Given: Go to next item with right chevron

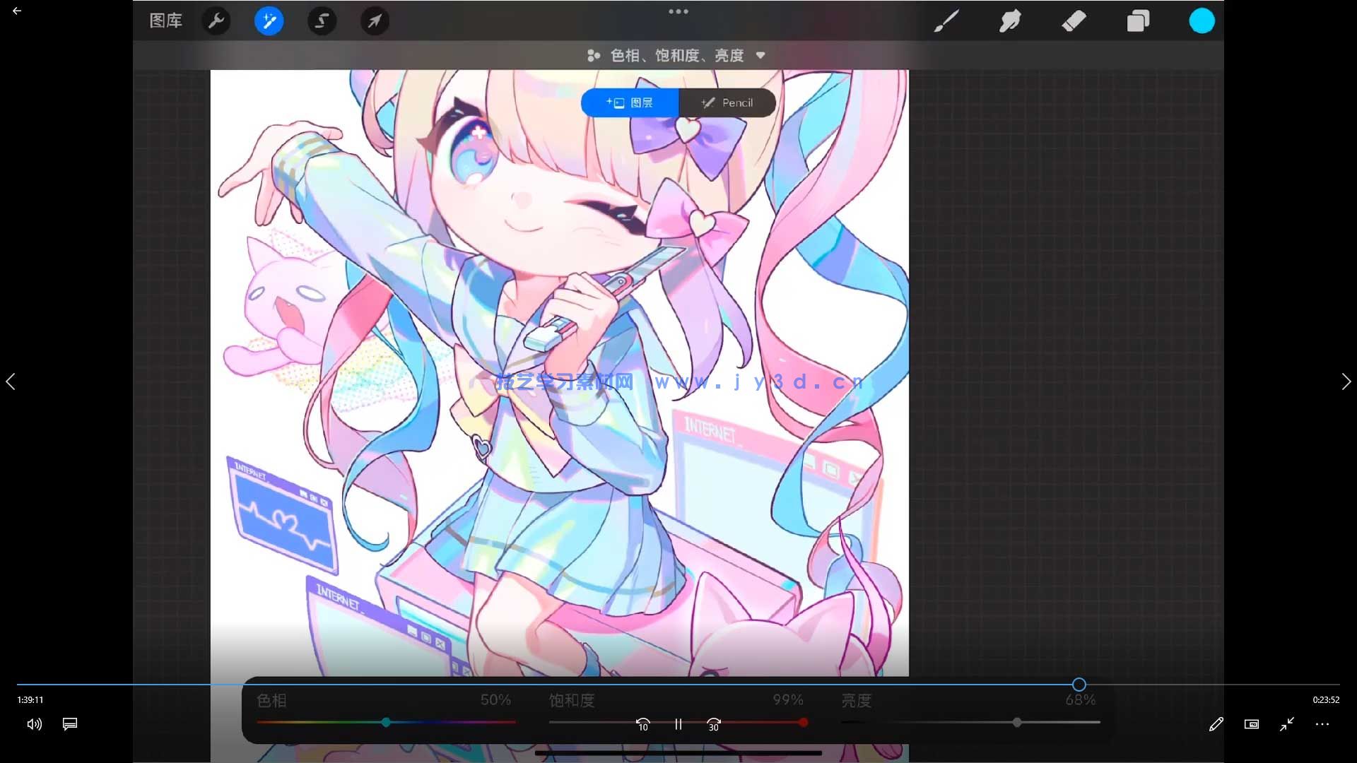Looking at the screenshot, I should click(x=1346, y=382).
